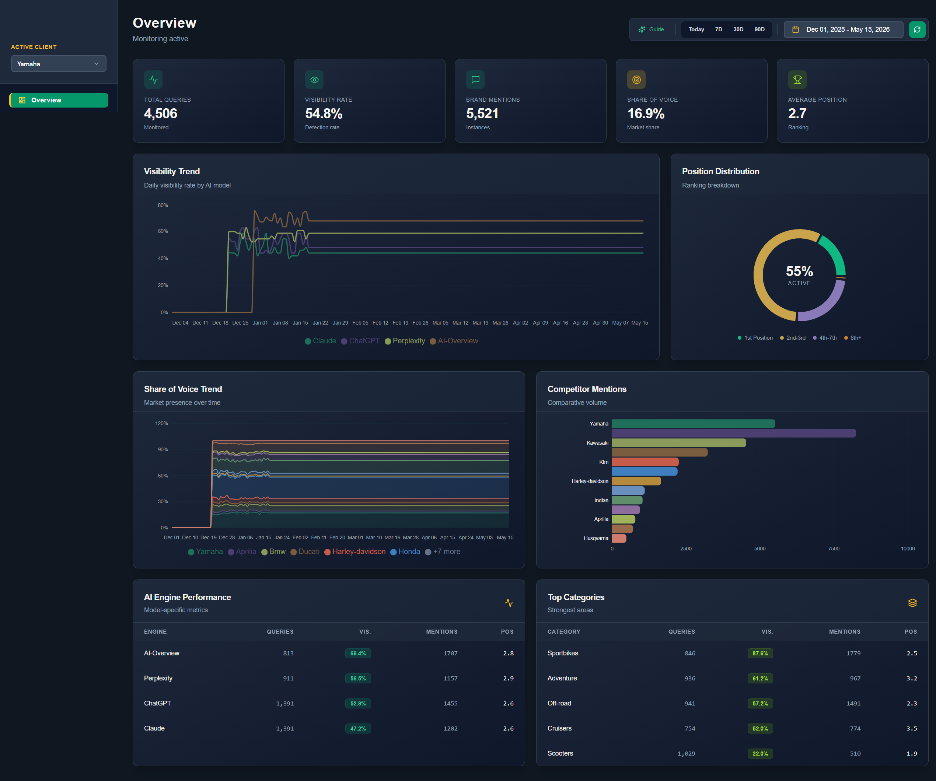Toggle Ducati in Share of Voice legend

pos(305,551)
